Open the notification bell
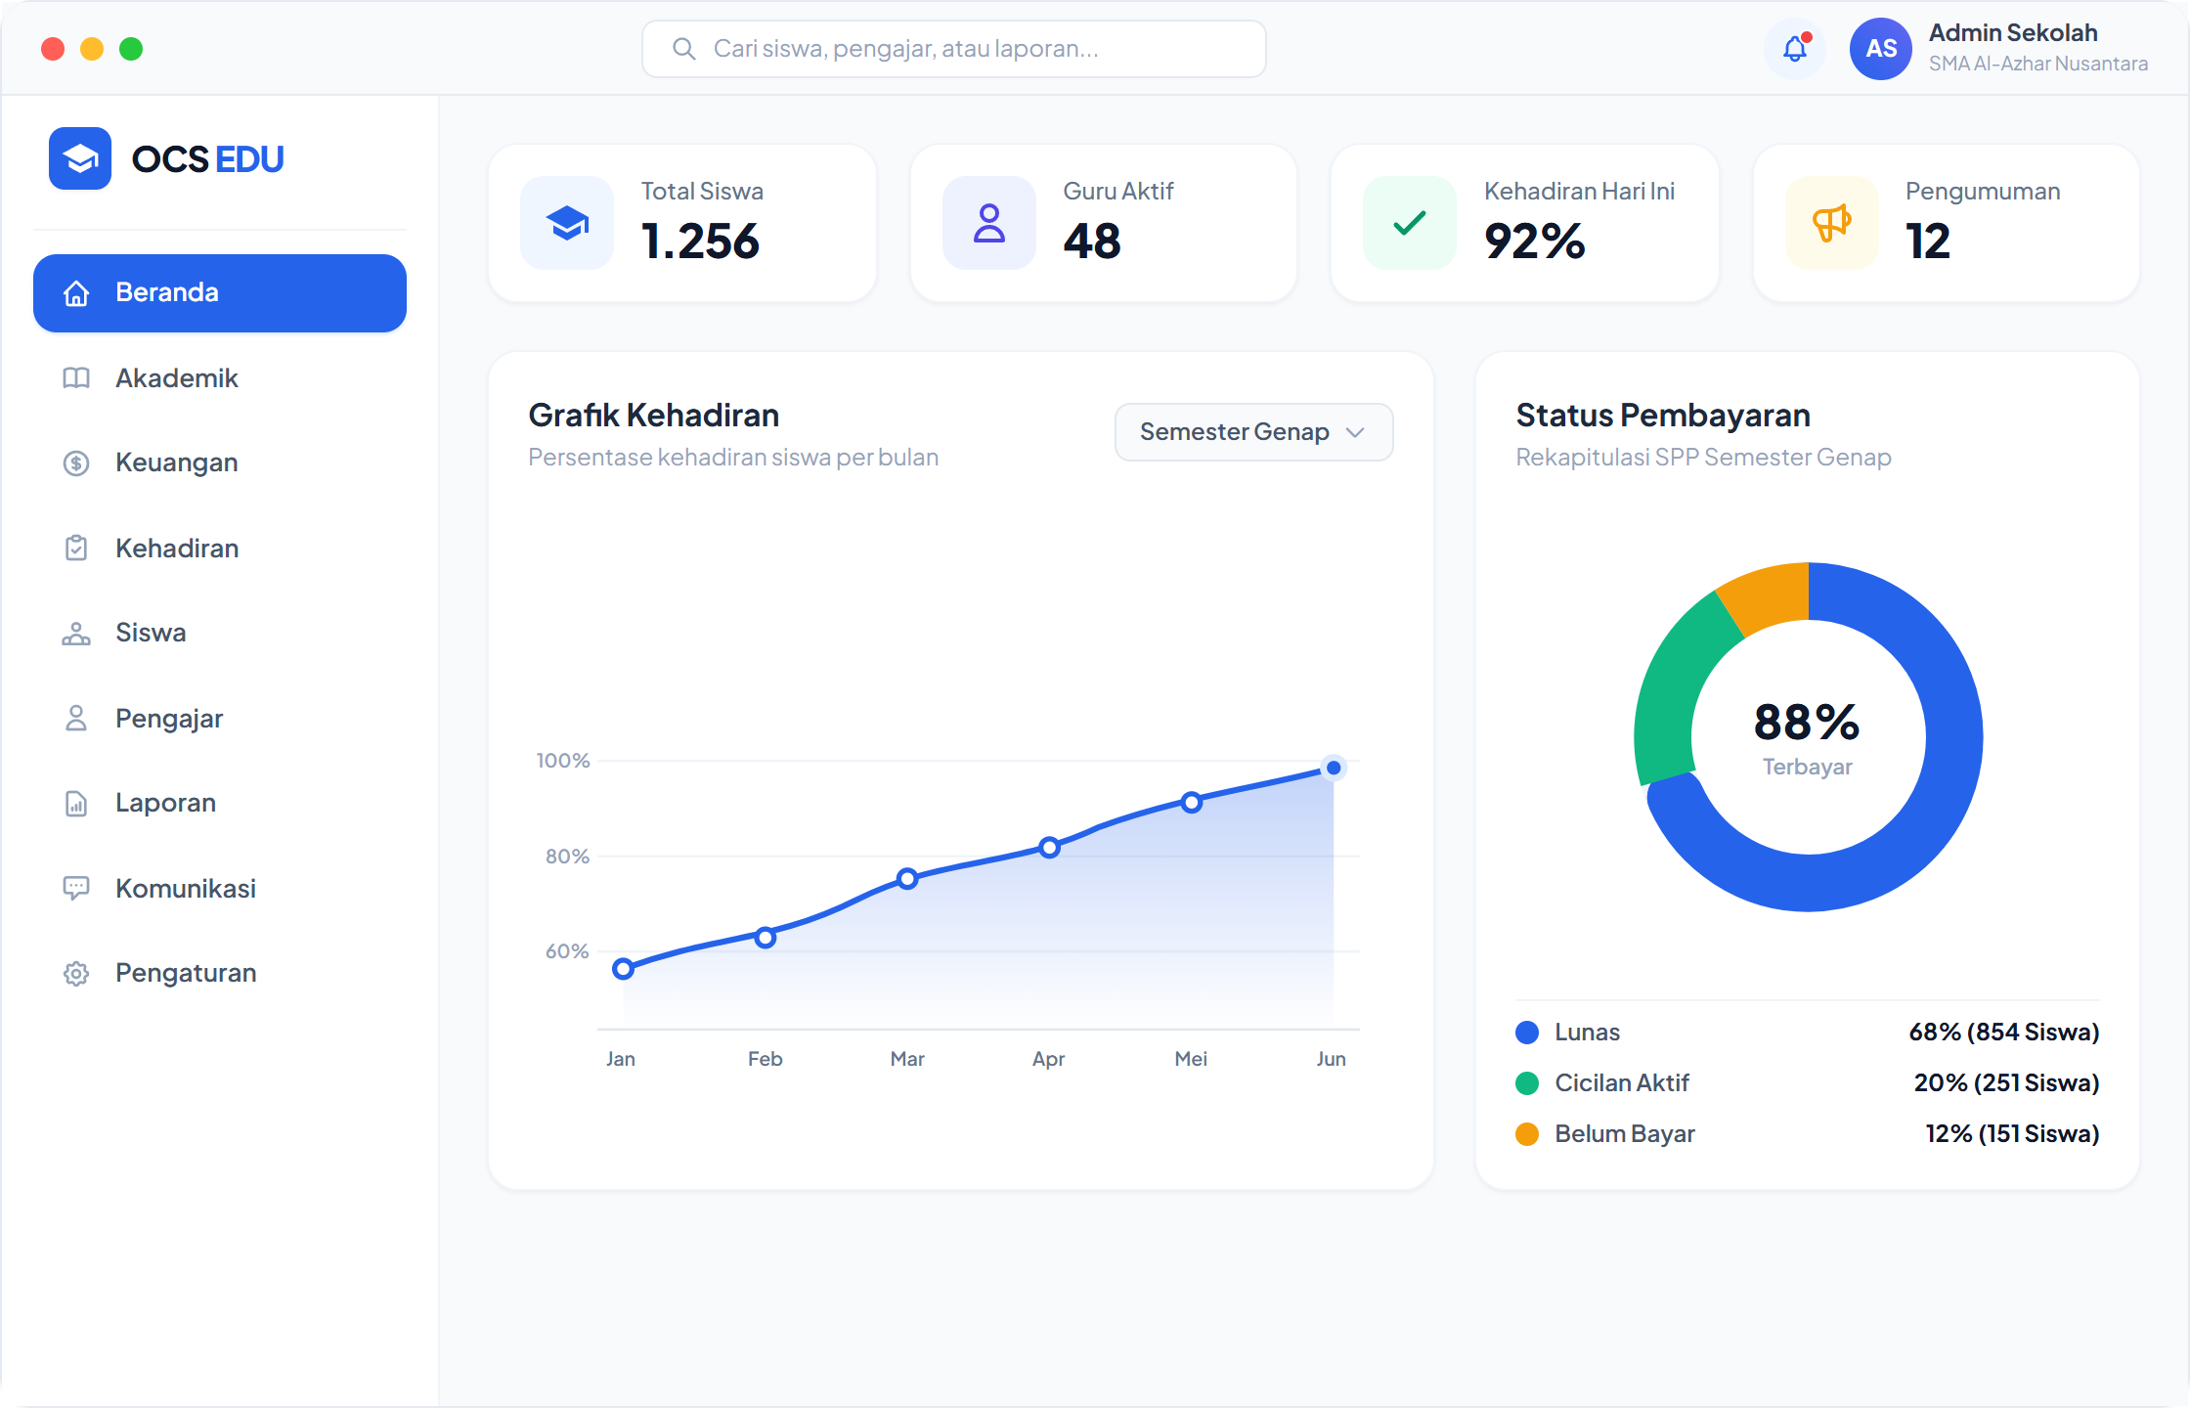Viewport: 2190px width, 1408px height. 1795,49
